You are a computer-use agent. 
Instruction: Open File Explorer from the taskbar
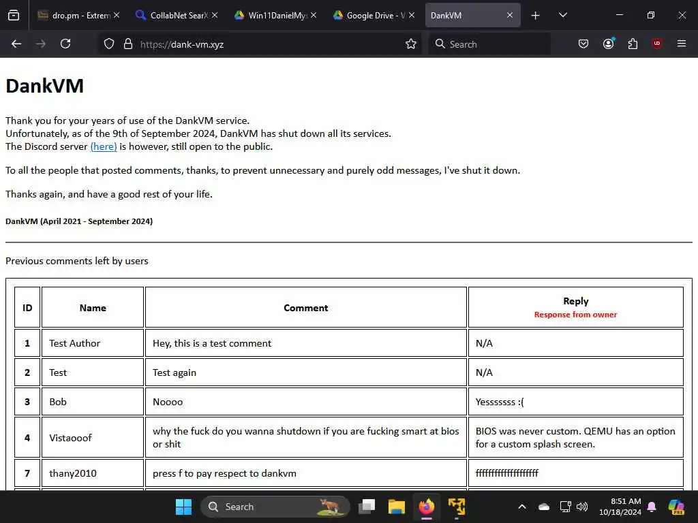pyautogui.click(x=396, y=507)
